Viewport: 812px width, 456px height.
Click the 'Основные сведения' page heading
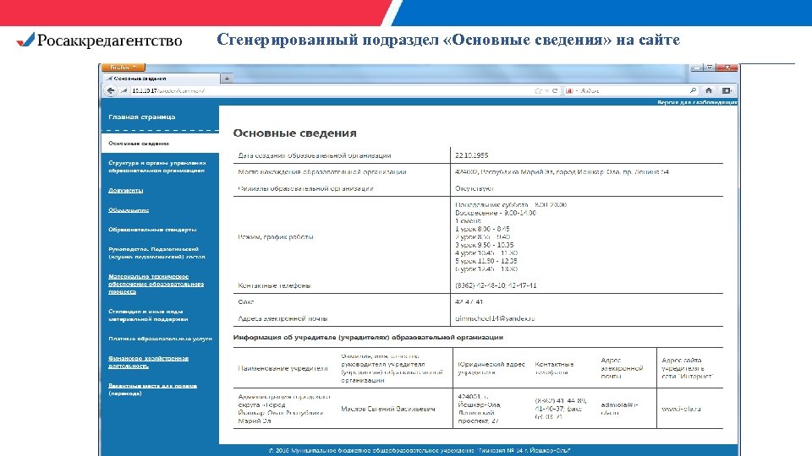point(294,133)
